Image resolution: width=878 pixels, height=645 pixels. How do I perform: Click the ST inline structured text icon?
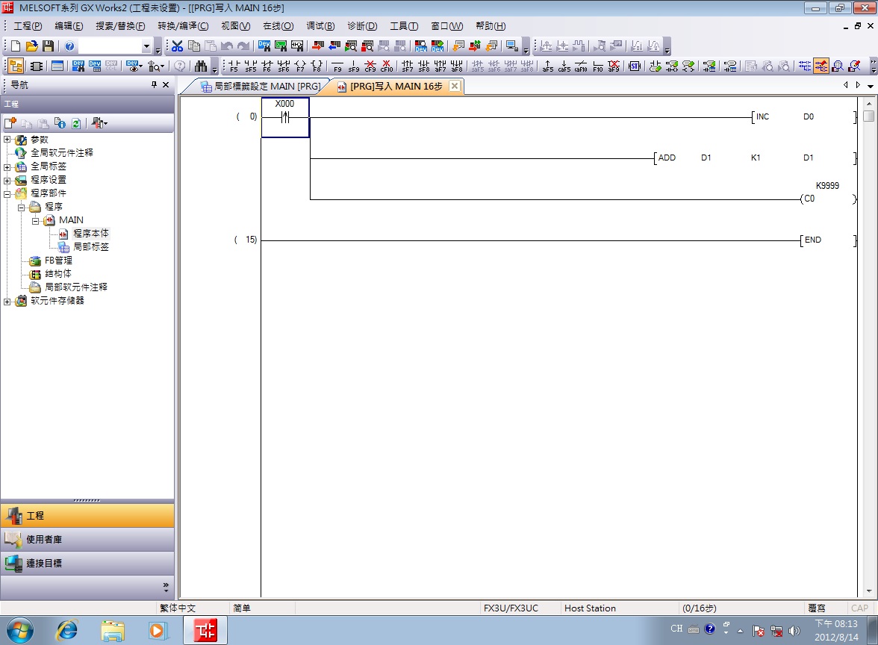634,66
